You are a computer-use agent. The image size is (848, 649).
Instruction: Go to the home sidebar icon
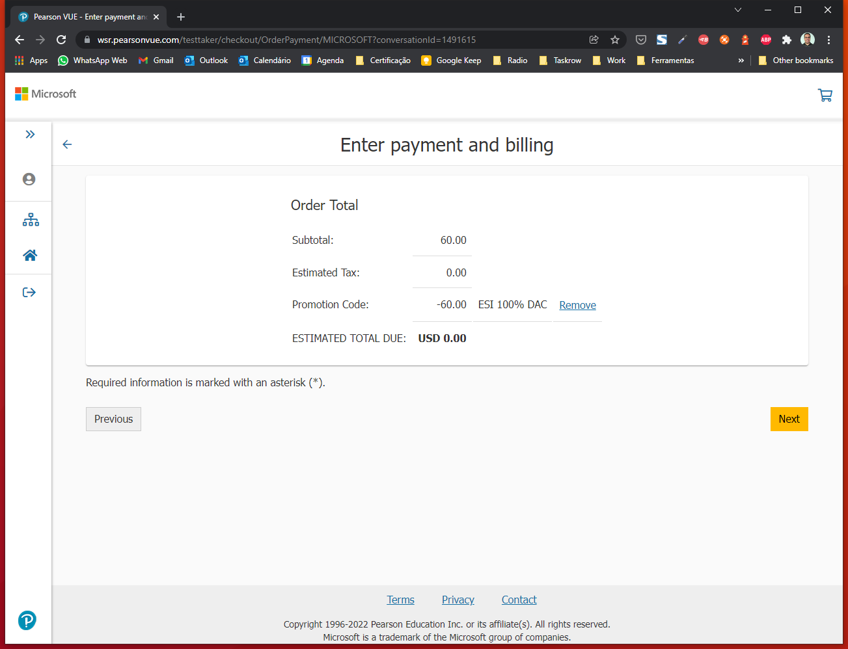[x=30, y=256]
